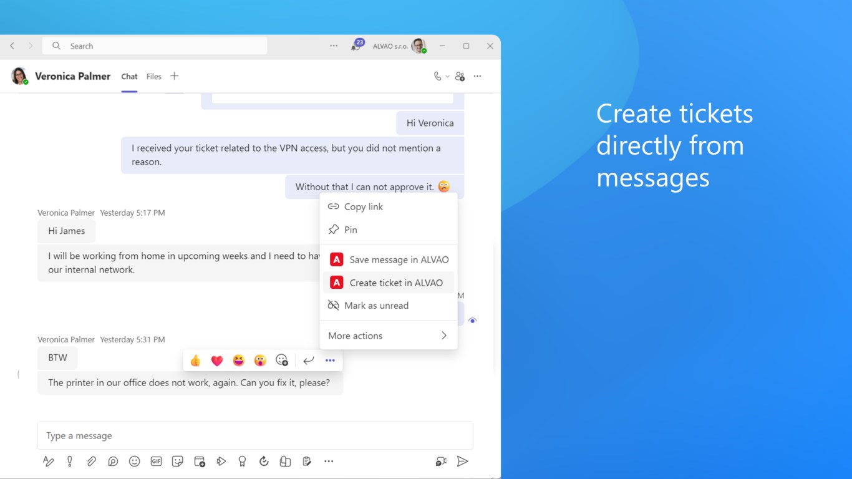Open more reactions picker in the message toolbar
This screenshot has height=479, width=852.
coord(282,360)
